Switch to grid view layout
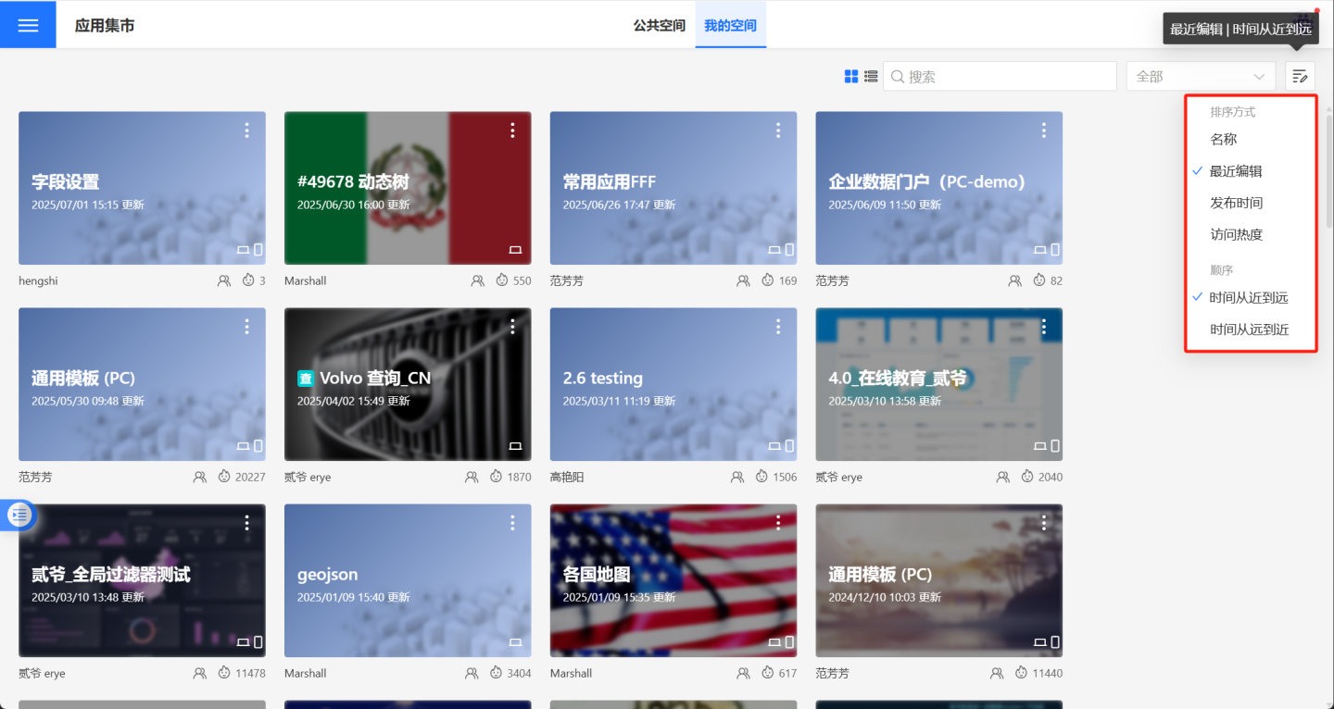Viewport: 1334px width, 709px height. point(851,76)
